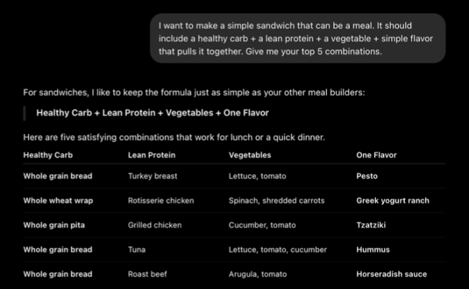Select the Arugula, tomato vegetables cell

click(x=258, y=274)
